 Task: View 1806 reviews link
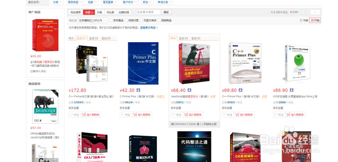tap(282, 102)
